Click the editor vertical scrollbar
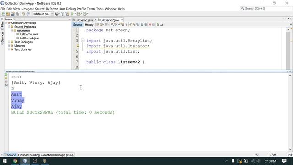 click(288, 49)
